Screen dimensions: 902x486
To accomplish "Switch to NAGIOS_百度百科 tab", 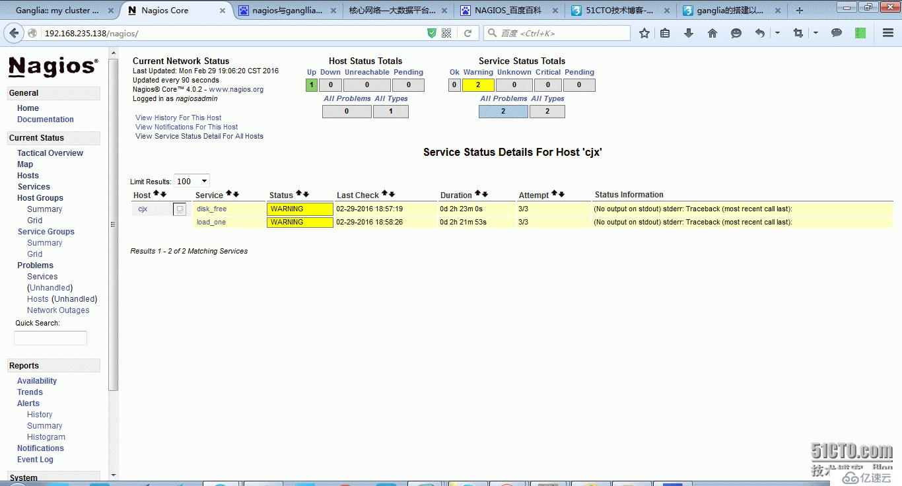I will [x=508, y=11].
